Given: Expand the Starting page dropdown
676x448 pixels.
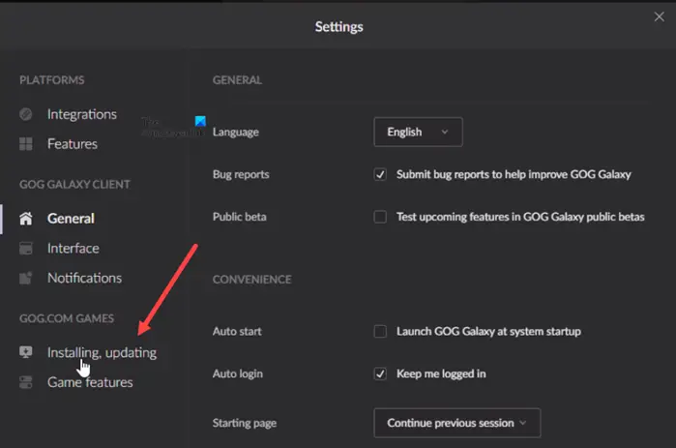Looking at the screenshot, I should pos(456,423).
